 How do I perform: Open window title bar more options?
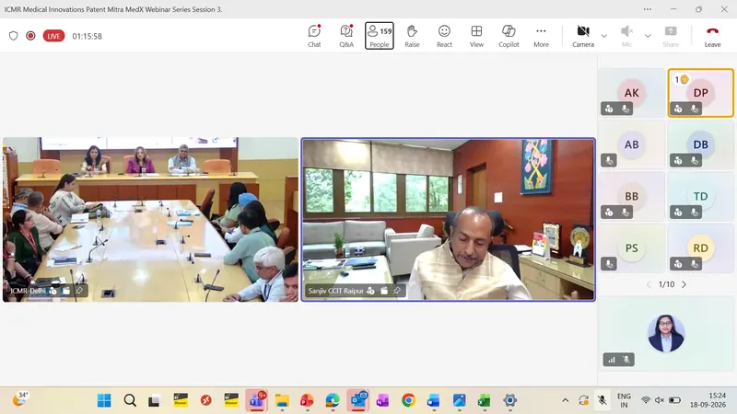648,9
